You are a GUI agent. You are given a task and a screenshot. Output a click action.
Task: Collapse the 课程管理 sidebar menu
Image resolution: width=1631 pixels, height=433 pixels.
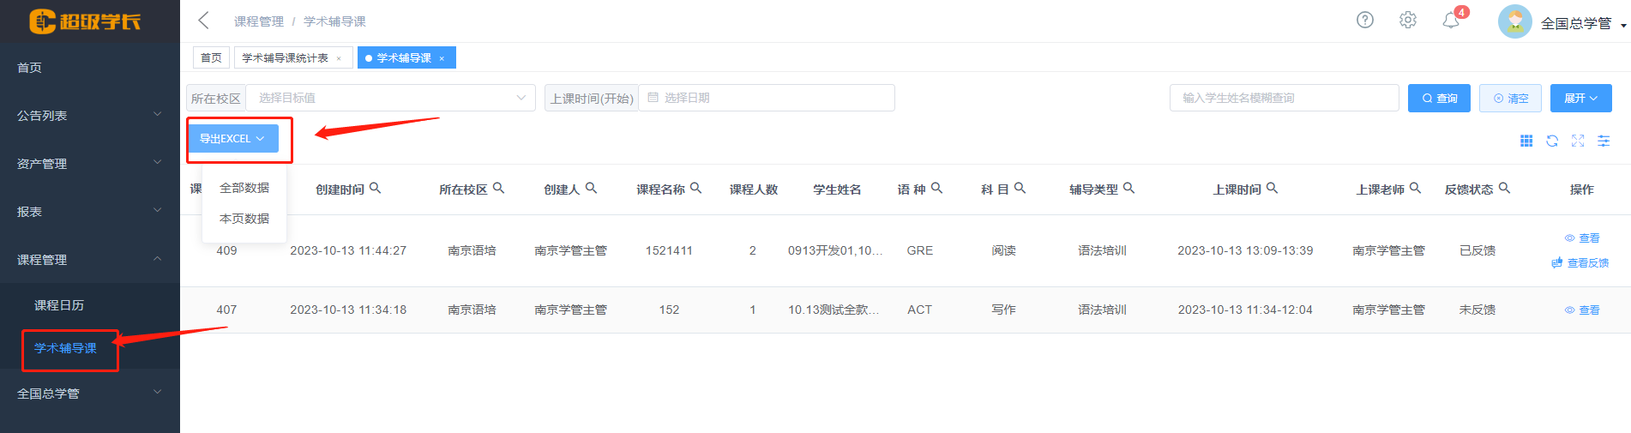[x=89, y=259]
